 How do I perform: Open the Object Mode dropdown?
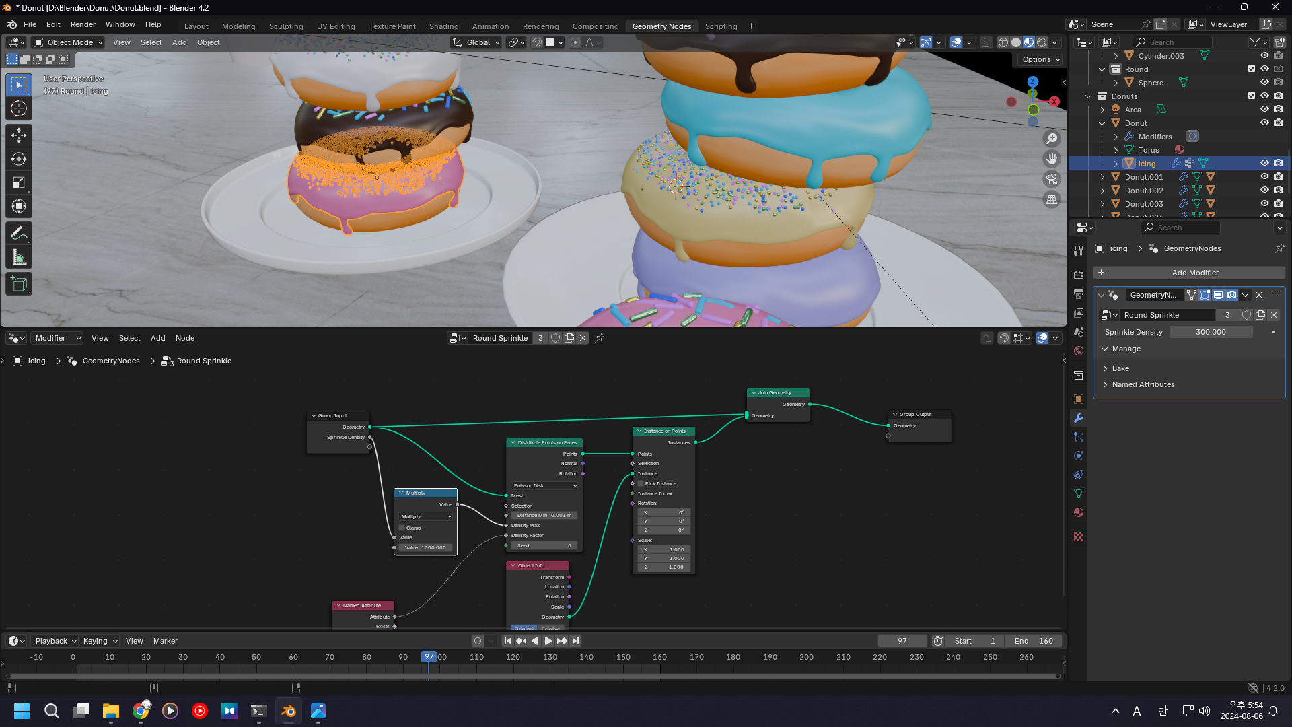pos(68,42)
